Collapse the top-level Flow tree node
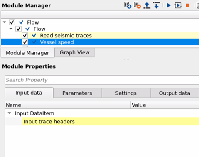The height and width of the screenshot is (157, 199). [5, 22]
